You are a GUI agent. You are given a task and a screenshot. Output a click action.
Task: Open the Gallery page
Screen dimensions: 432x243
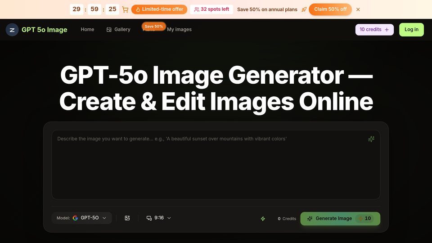click(118, 30)
